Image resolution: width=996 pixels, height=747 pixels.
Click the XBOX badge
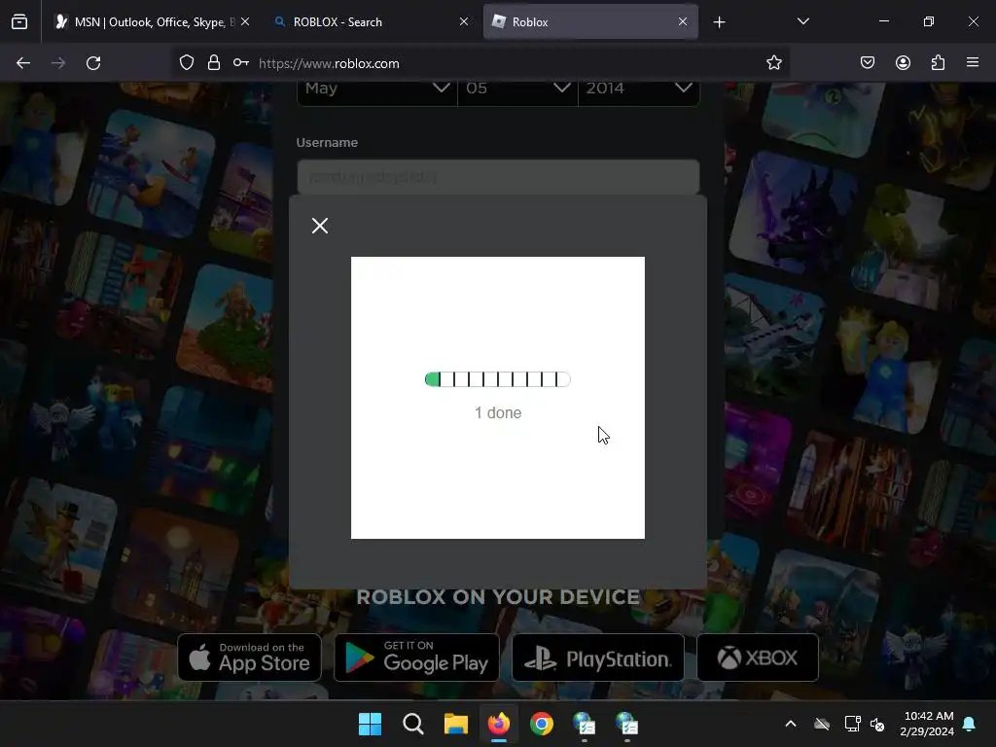coord(758,658)
